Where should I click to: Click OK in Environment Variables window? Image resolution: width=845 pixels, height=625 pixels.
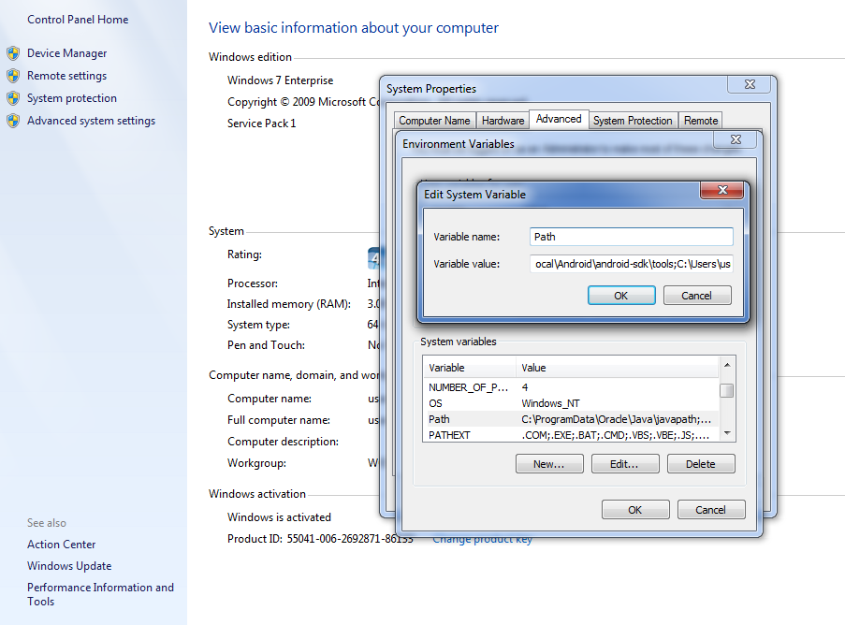[x=635, y=510]
